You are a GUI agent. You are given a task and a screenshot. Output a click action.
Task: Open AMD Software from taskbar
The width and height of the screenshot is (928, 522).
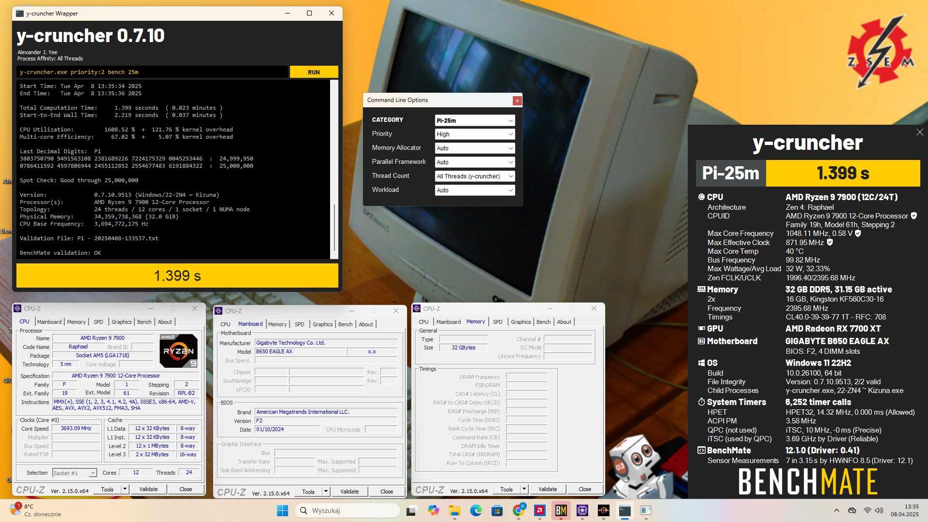(539, 510)
